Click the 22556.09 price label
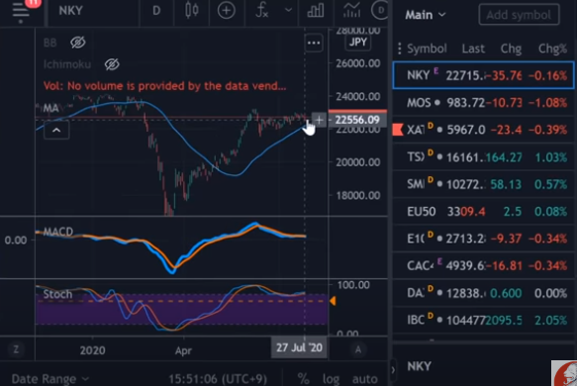This screenshot has height=386, width=577. 357,120
